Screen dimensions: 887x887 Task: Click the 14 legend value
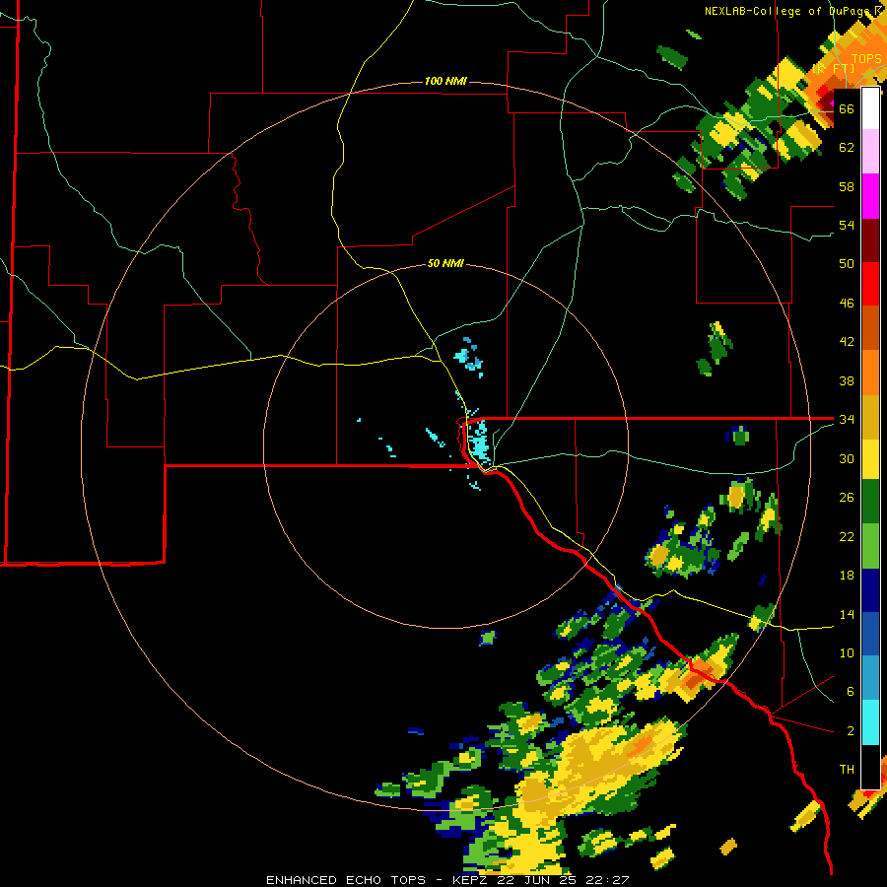point(847,614)
